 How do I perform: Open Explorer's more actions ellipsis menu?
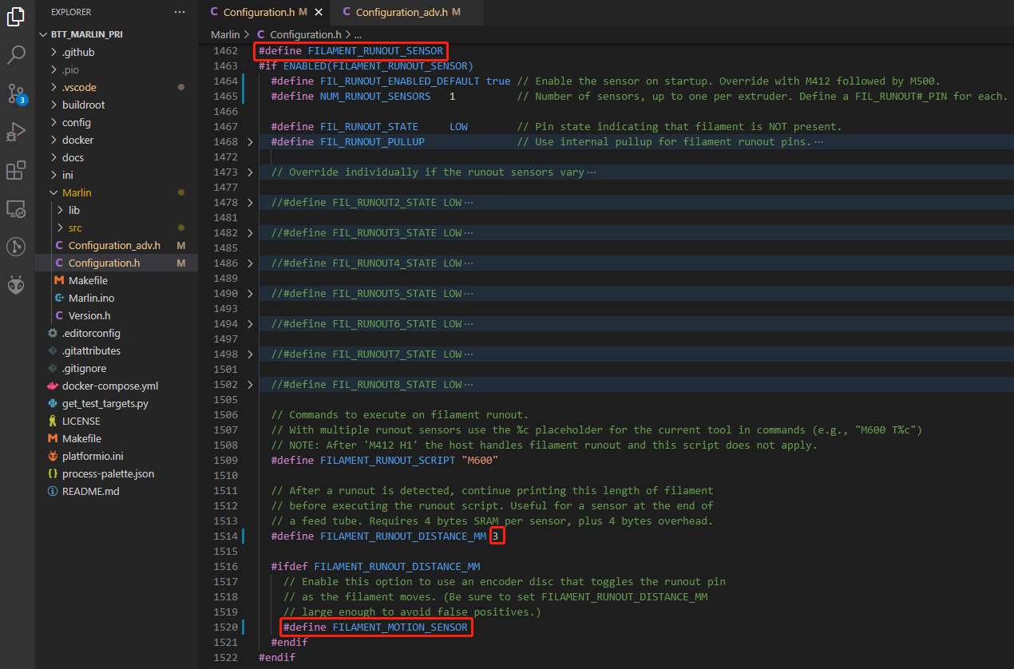click(x=180, y=12)
